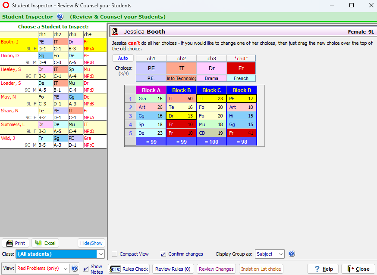The width and height of the screenshot is (377, 275).
Task: Click the Review Rules (0) button
Action: [x=173, y=269]
